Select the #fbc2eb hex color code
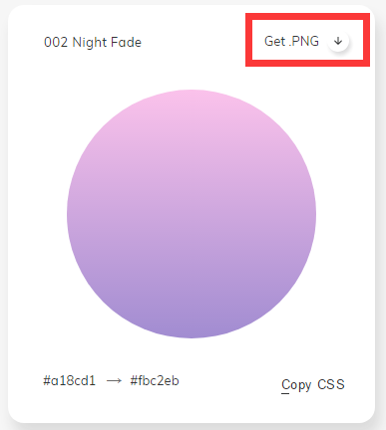 click(155, 380)
